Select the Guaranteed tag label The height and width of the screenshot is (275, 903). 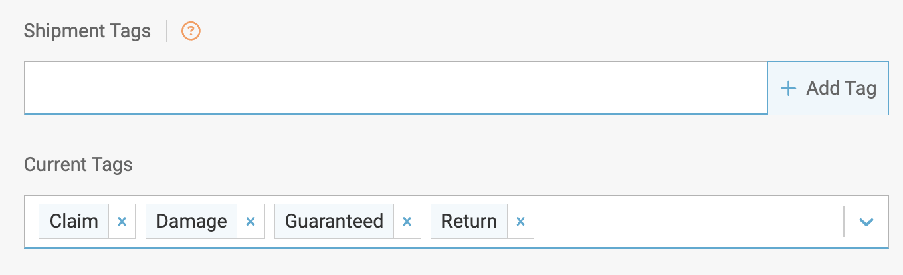334,222
